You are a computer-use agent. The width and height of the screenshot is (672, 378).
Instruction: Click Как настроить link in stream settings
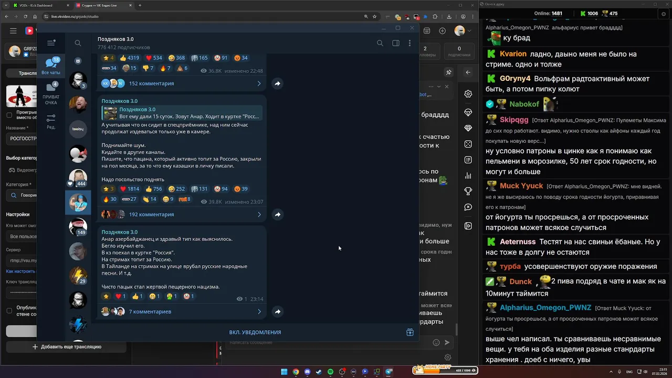click(x=21, y=271)
